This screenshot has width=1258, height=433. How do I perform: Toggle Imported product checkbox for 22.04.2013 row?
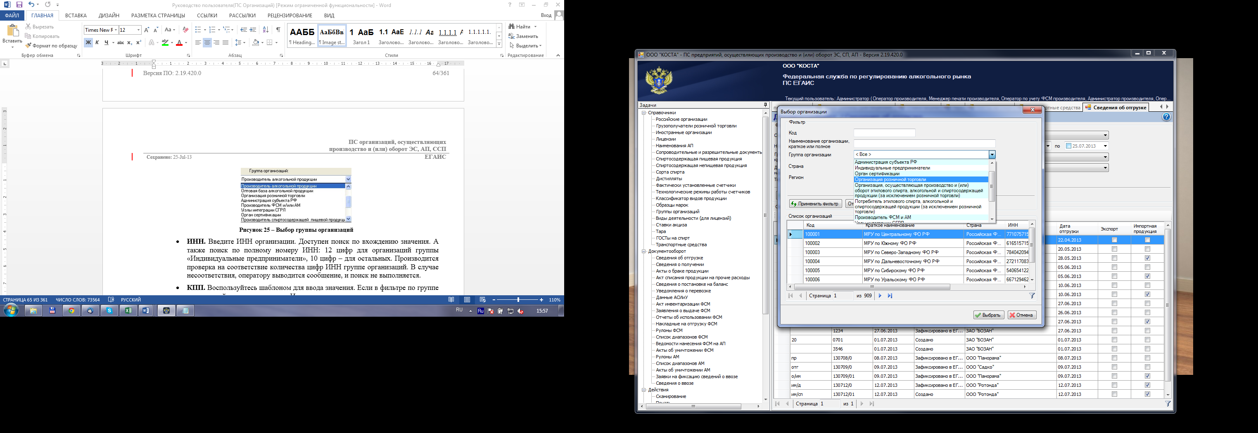[1147, 240]
